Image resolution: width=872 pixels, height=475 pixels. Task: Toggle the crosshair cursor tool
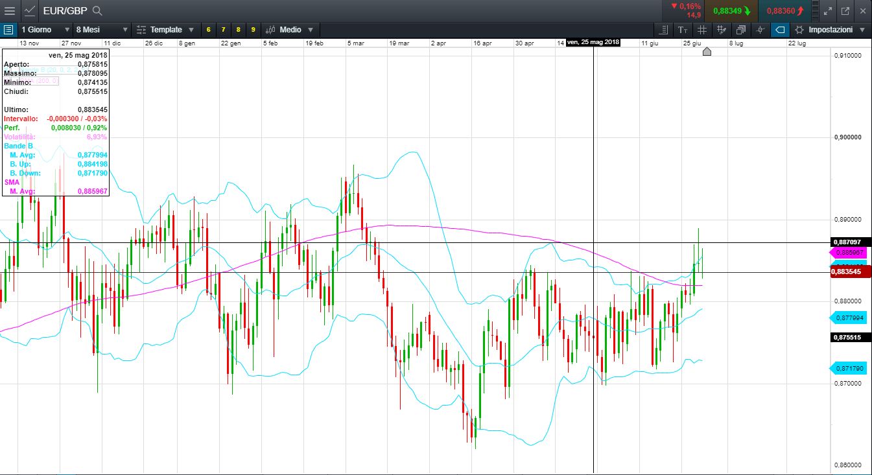coord(760,30)
